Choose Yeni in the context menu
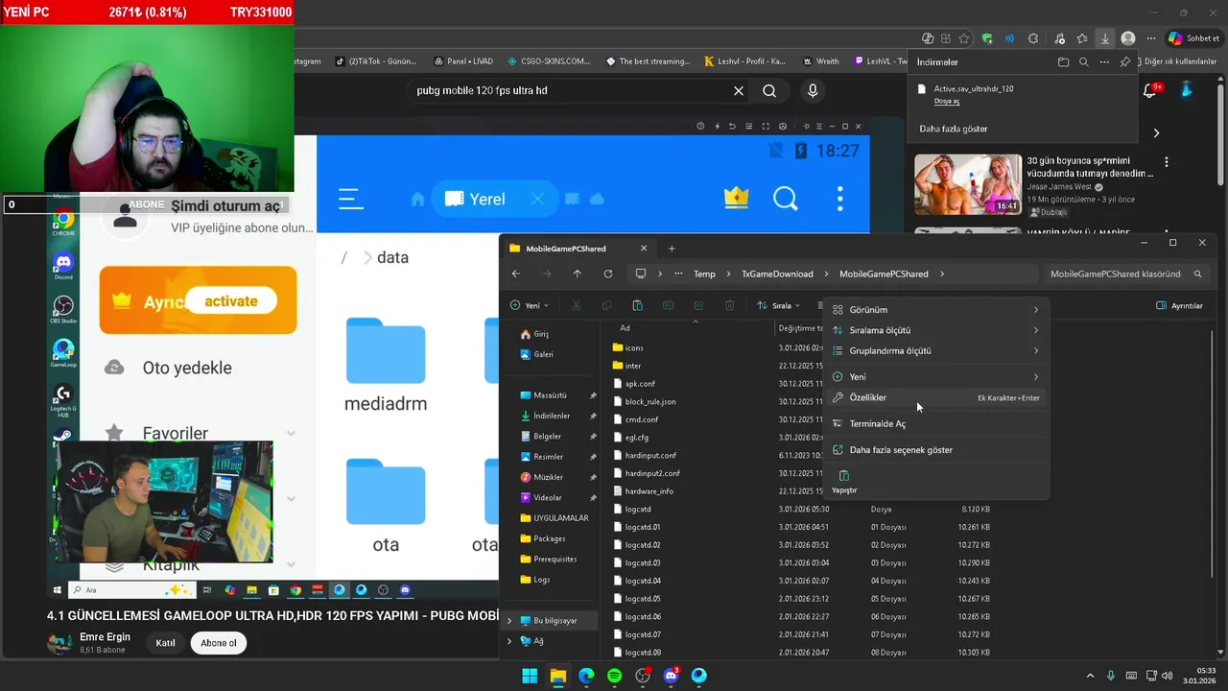Viewport: 1228px width, 691px height. click(x=936, y=376)
